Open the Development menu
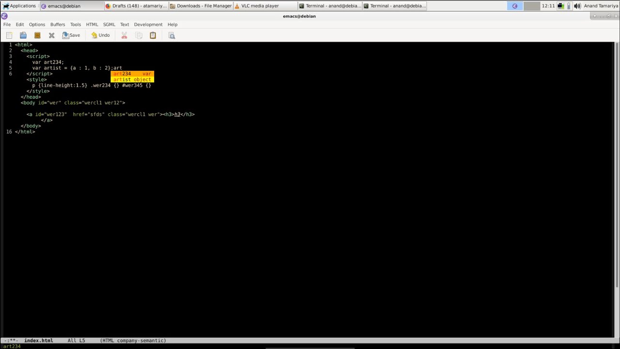 (x=148, y=24)
